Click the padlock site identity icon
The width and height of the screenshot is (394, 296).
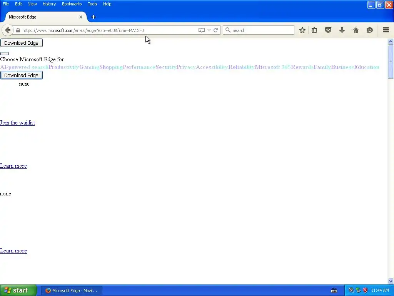click(x=18, y=30)
